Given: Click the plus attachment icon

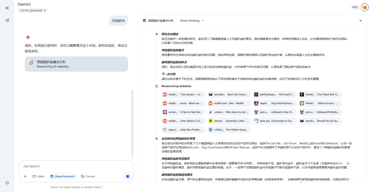Looking at the screenshot, I should pos(25,176).
